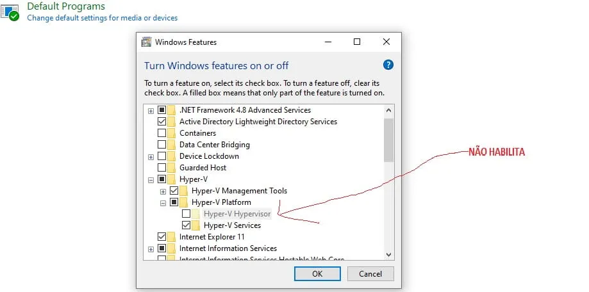Uncheck Active Directory Lightweight Directory Services
Viewport: 589px width, 292px height.
[x=162, y=122]
